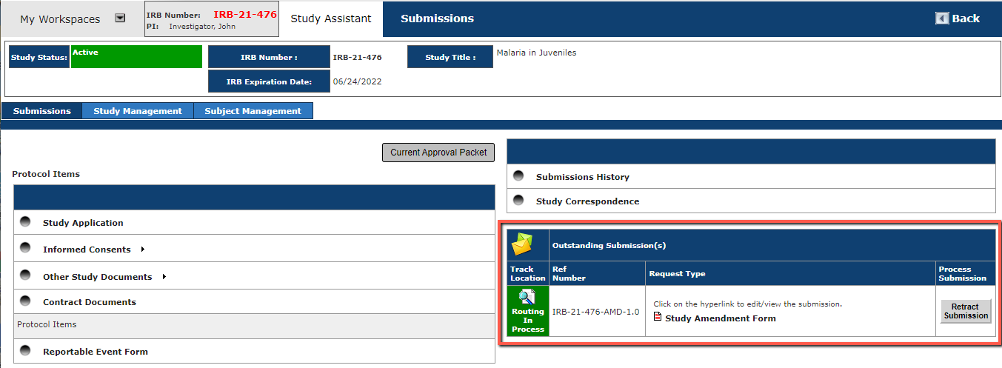Open Submissions History
Viewport: 1002px width, 368px height.
coord(583,177)
